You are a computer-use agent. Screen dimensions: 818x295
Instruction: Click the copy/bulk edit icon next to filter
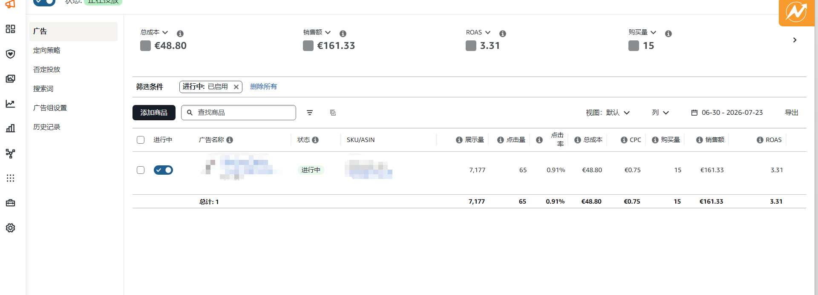(333, 113)
